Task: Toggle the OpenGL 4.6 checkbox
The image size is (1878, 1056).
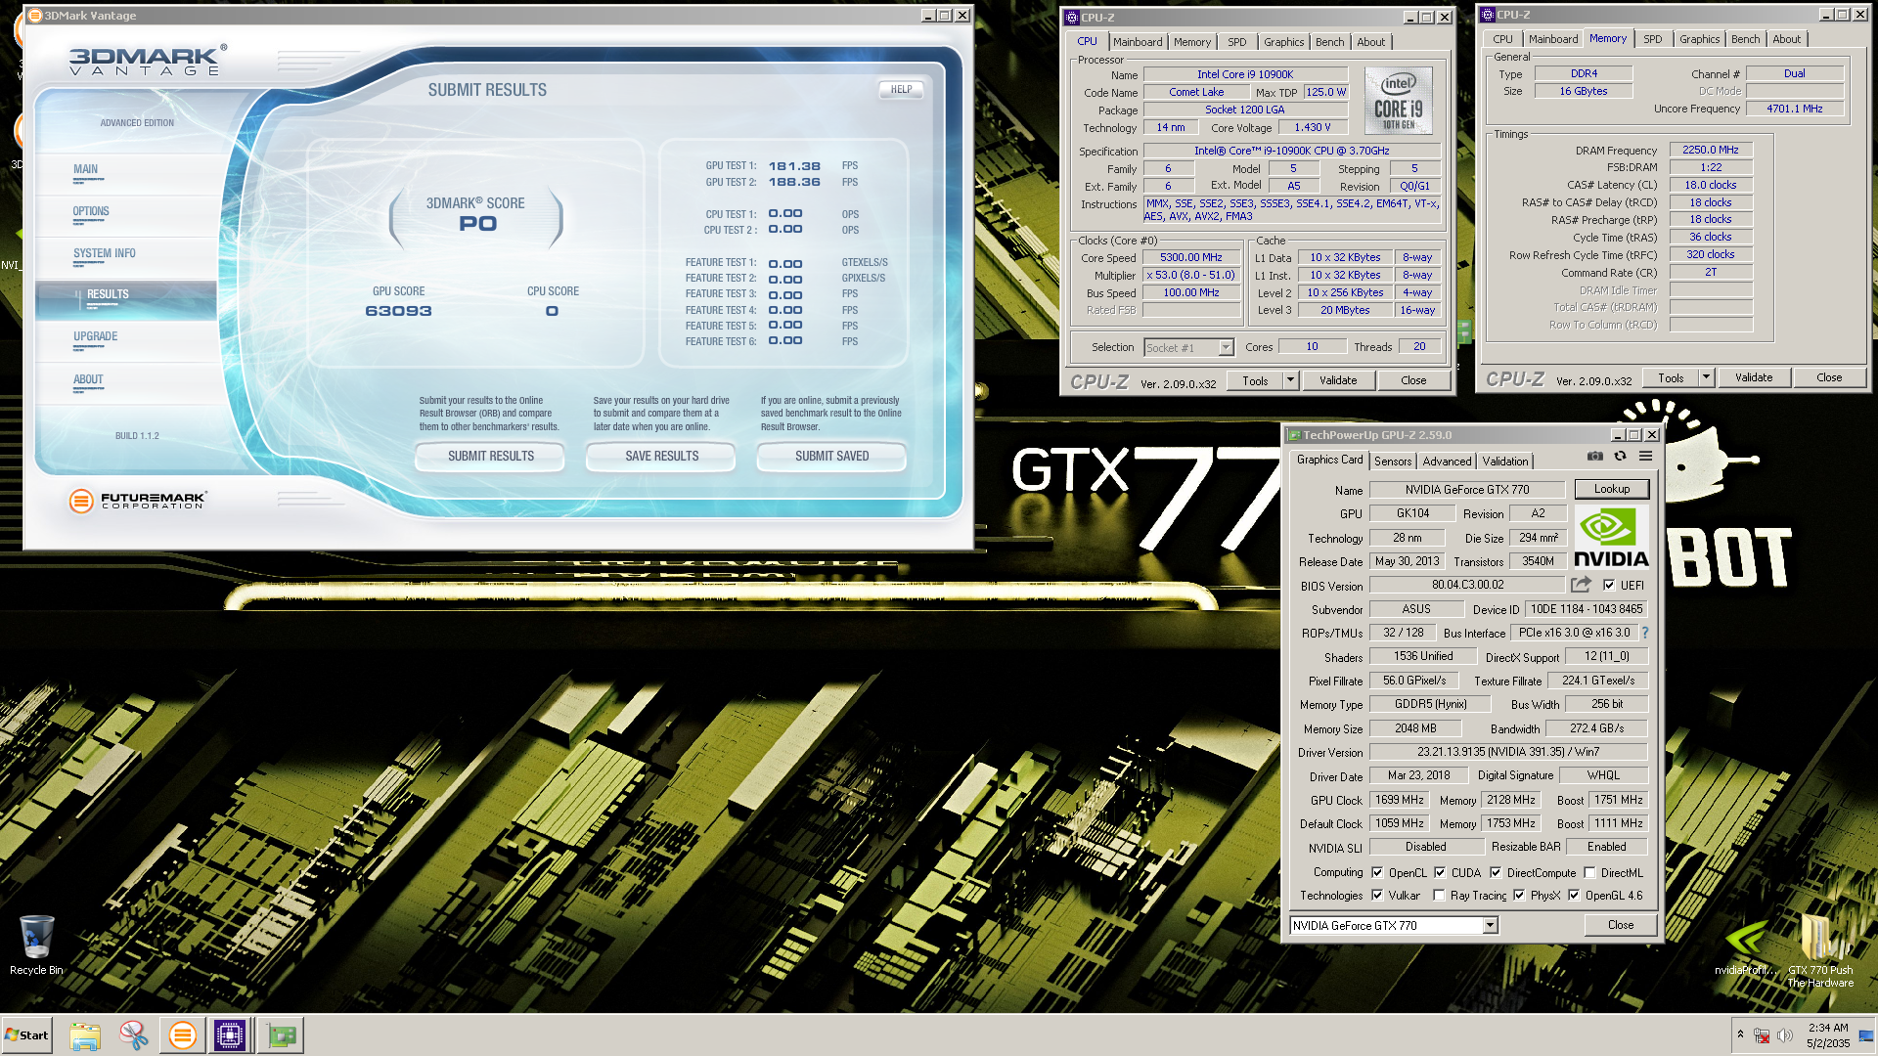Action: click(1574, 895)
